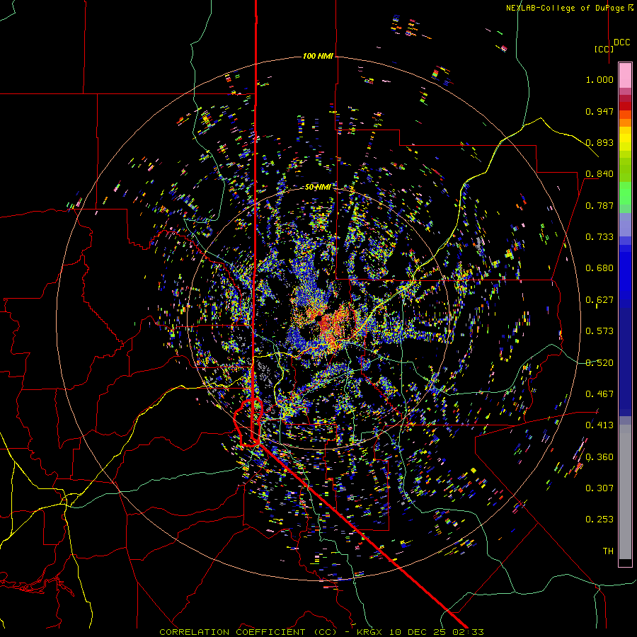The width and height of the screenshot is (637, 637).
Task: Pick the gray segment of the color bar
Action: point(625,492)
